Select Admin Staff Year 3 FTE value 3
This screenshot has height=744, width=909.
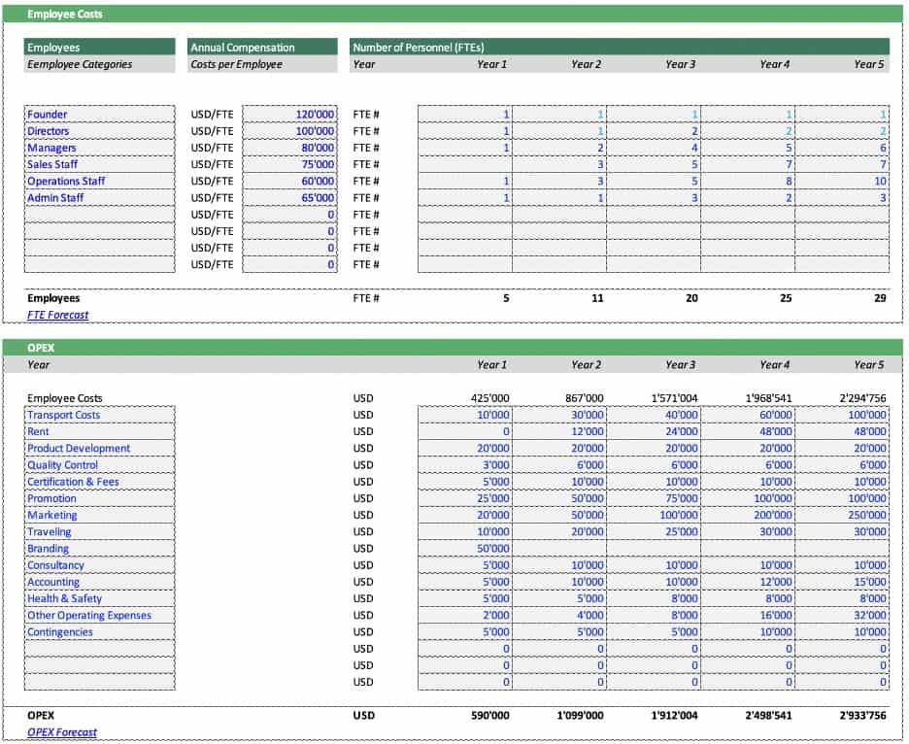coord(654,198)
